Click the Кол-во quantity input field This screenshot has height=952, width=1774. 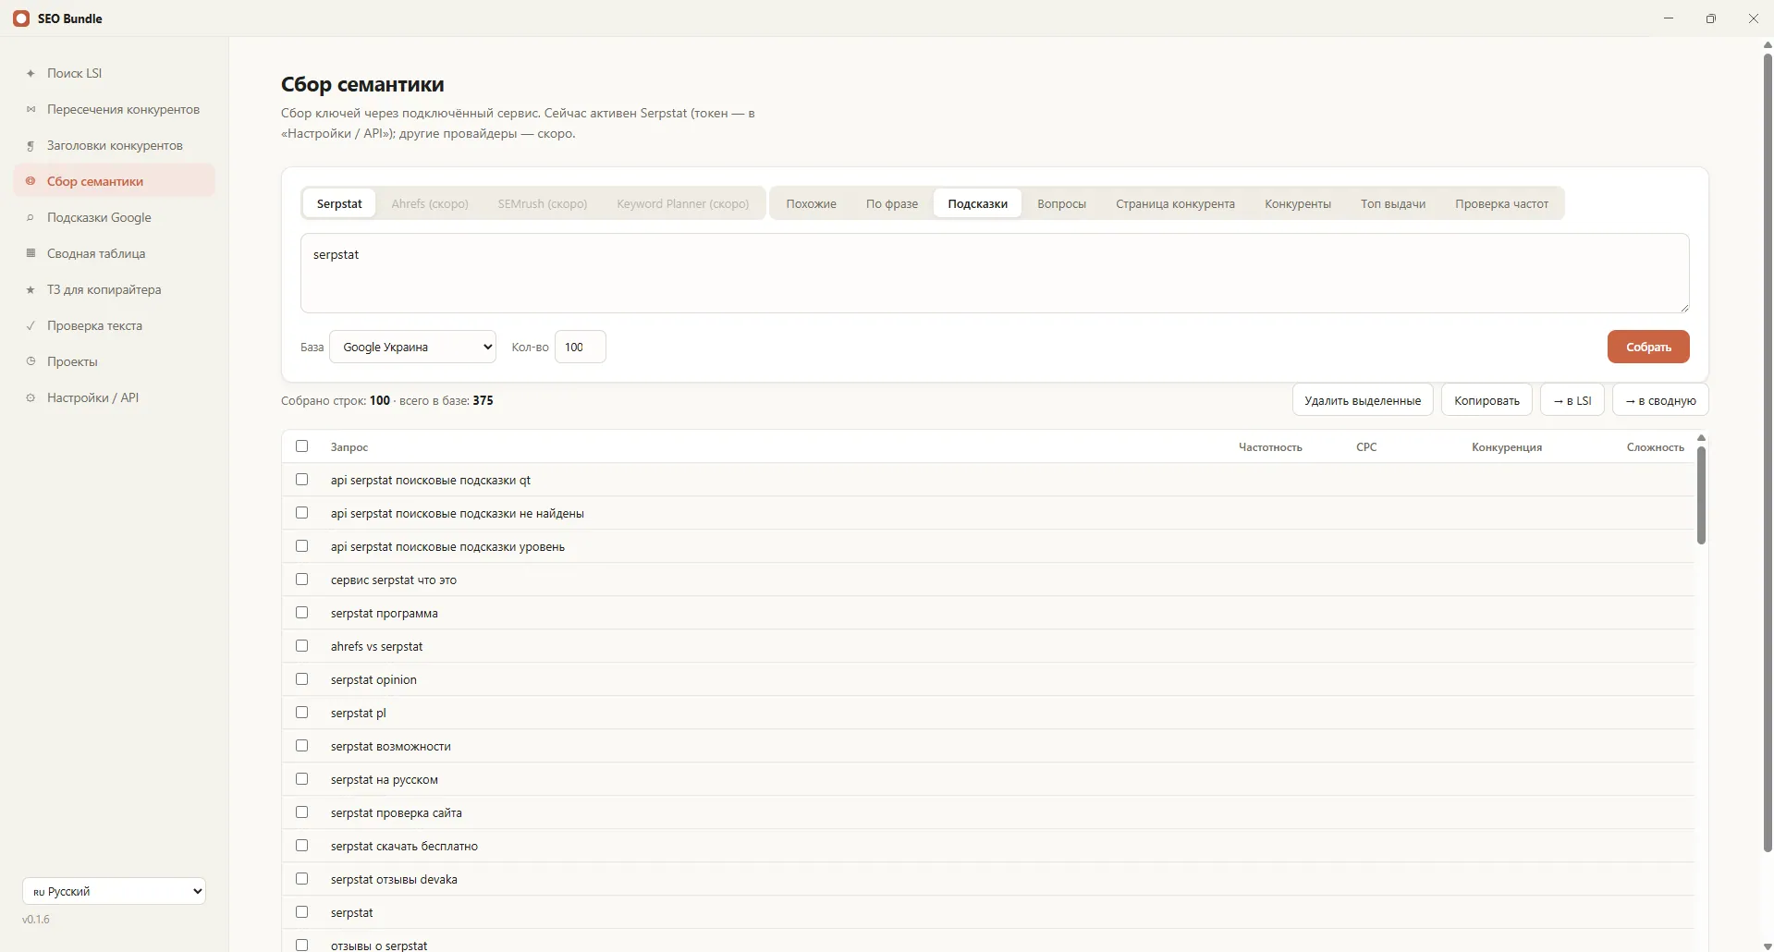pyautogui.click(x=580, y=347)
